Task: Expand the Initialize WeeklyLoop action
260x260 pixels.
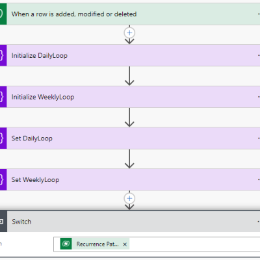Action: coord(133,97)
